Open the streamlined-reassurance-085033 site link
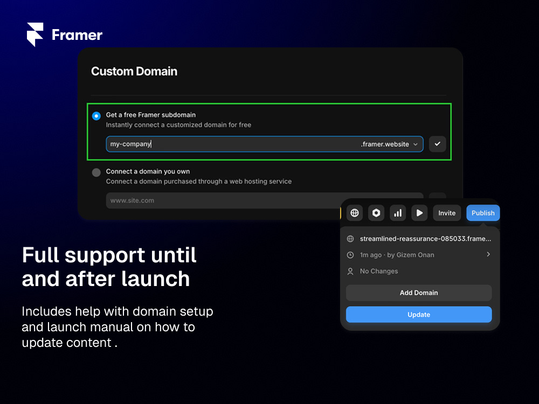 pyautogui.click(x=425, y=239)
